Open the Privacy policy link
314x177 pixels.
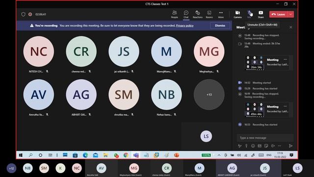184,26
